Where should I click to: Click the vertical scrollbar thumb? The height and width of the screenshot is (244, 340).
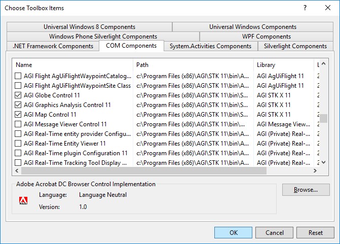pos(324,119)
